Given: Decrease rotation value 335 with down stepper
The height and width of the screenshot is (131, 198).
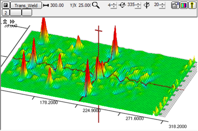Looking at the screenshot, I should 138,7.
